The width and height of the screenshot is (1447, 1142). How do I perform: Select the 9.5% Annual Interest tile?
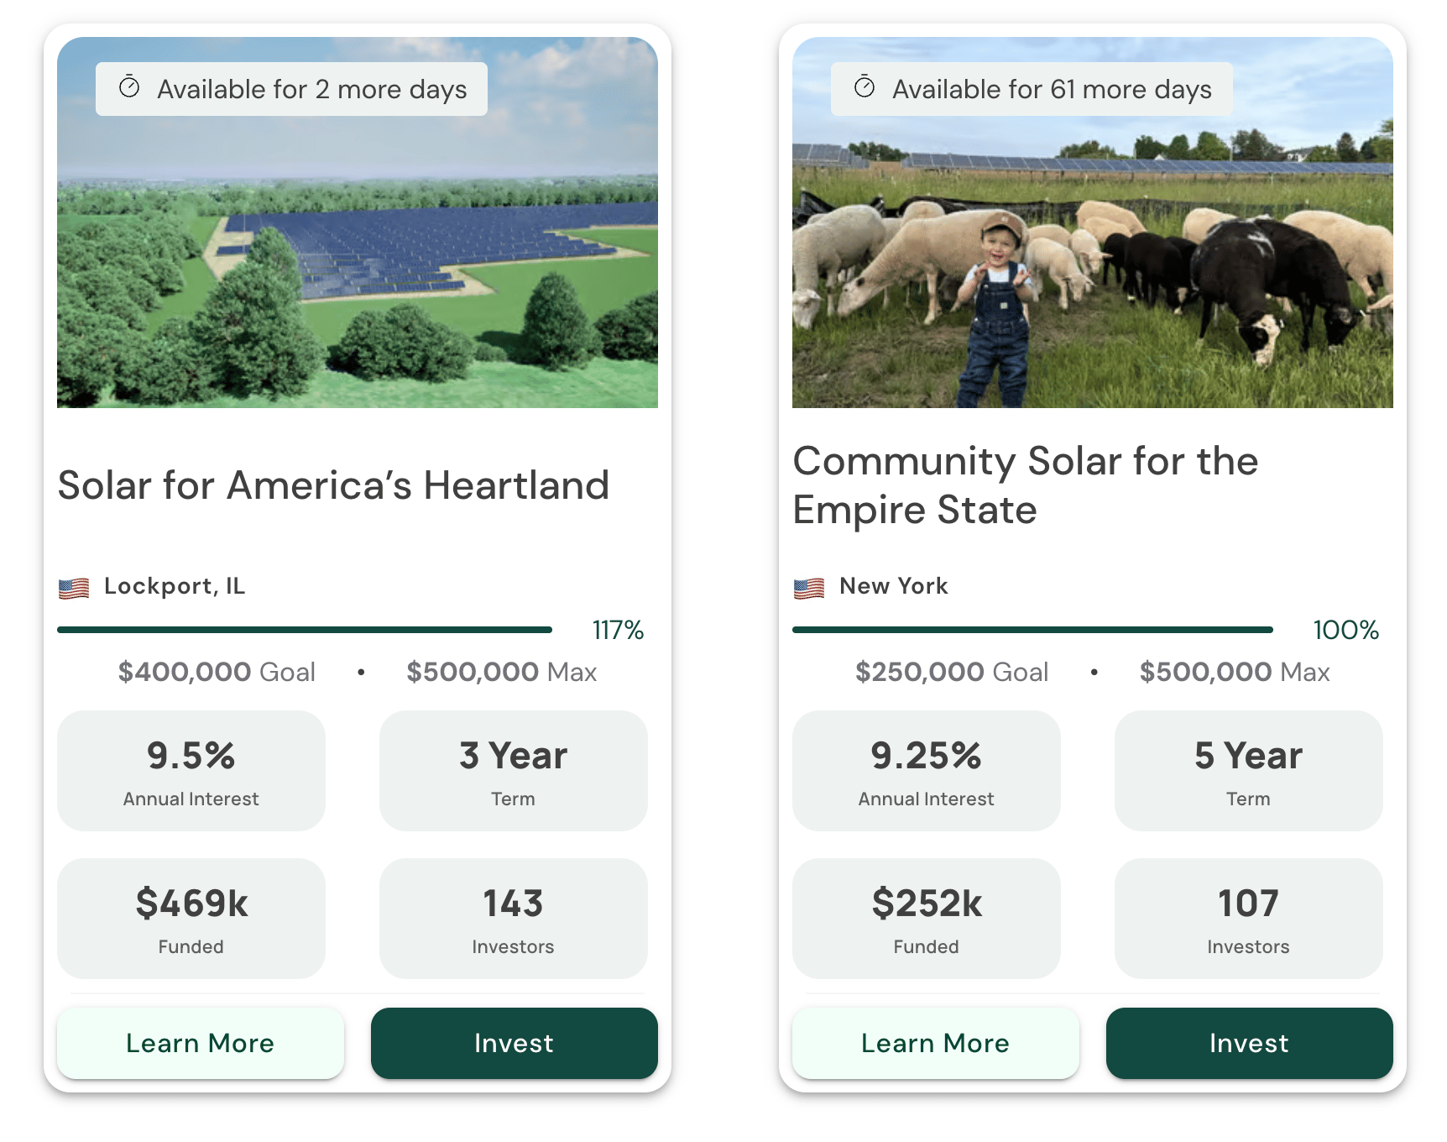tap(191, 771)
